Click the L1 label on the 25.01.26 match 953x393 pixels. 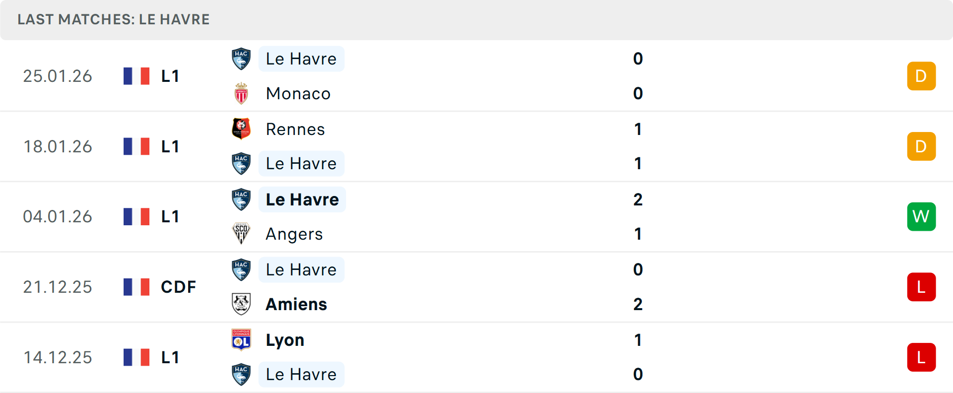point(169,76)
